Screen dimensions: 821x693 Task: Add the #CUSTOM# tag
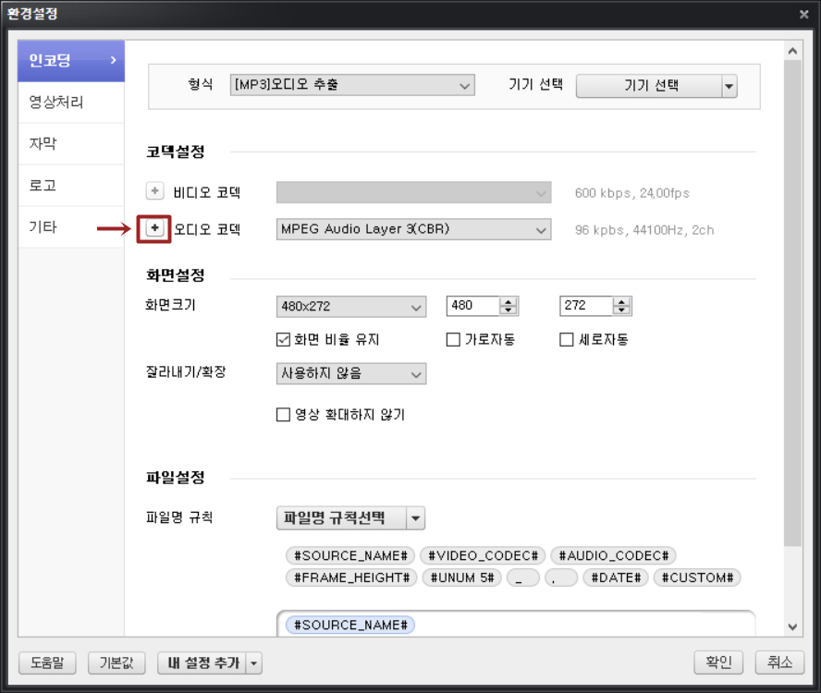point(697,577)
